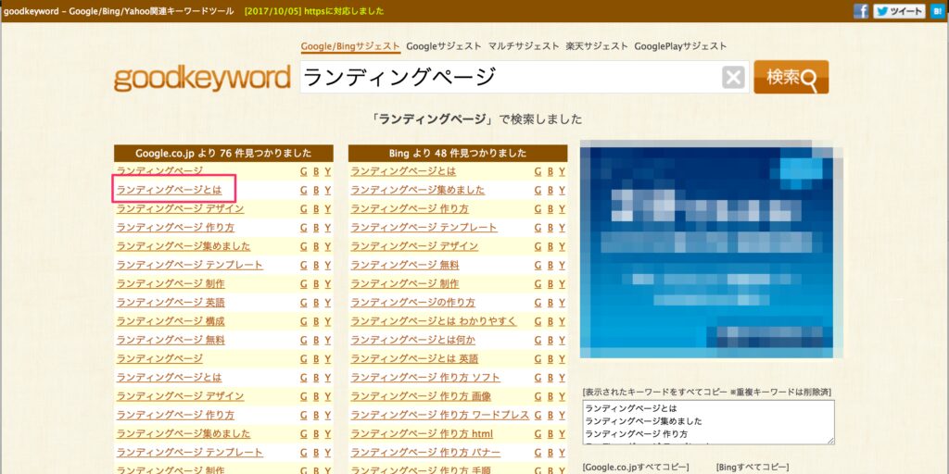
Task: Open the ランディングページとは わかりやすく keyword link
Action: [433, 321]
